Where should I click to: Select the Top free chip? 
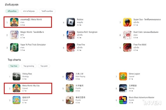(x=14, y=66)
